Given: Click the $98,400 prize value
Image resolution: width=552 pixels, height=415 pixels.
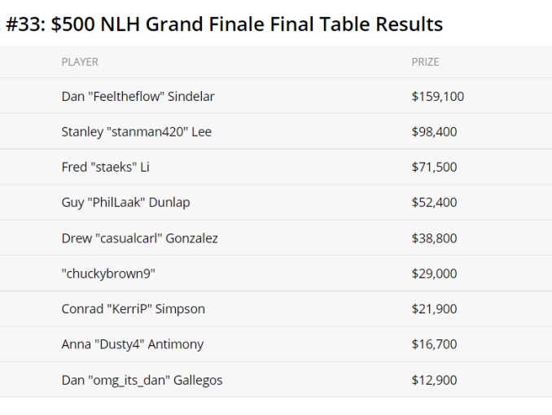Looking at the screenshot, I should [x=434, y=132].
